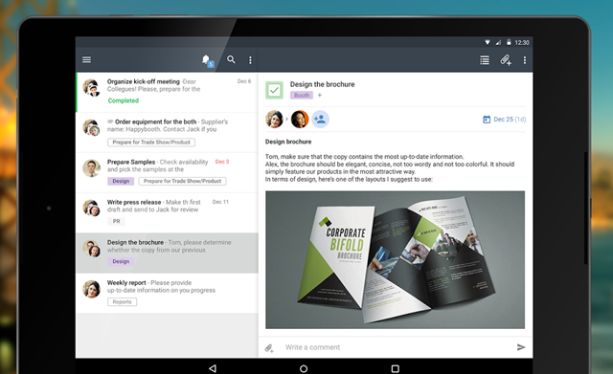Viewport: 613px width, 374px height.
Task: Add a participant to the task
Action: pos(320,119)
